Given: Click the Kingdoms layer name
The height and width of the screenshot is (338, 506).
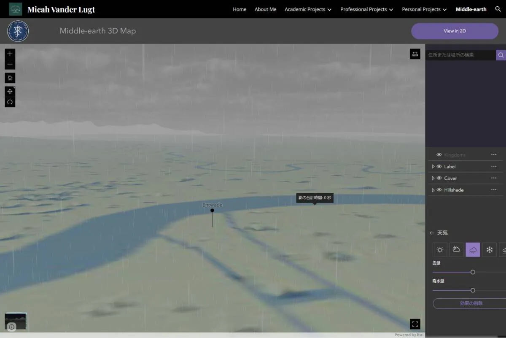Looking at the screenshot, I should (x=455, y=155).
